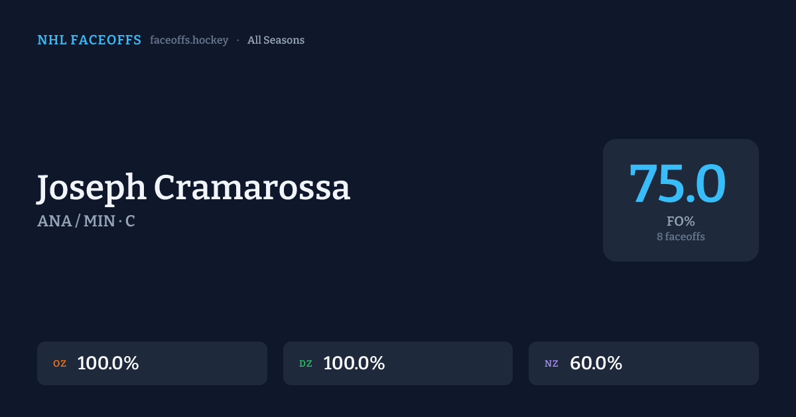Click the dot between MIN and C

point(120,222)
